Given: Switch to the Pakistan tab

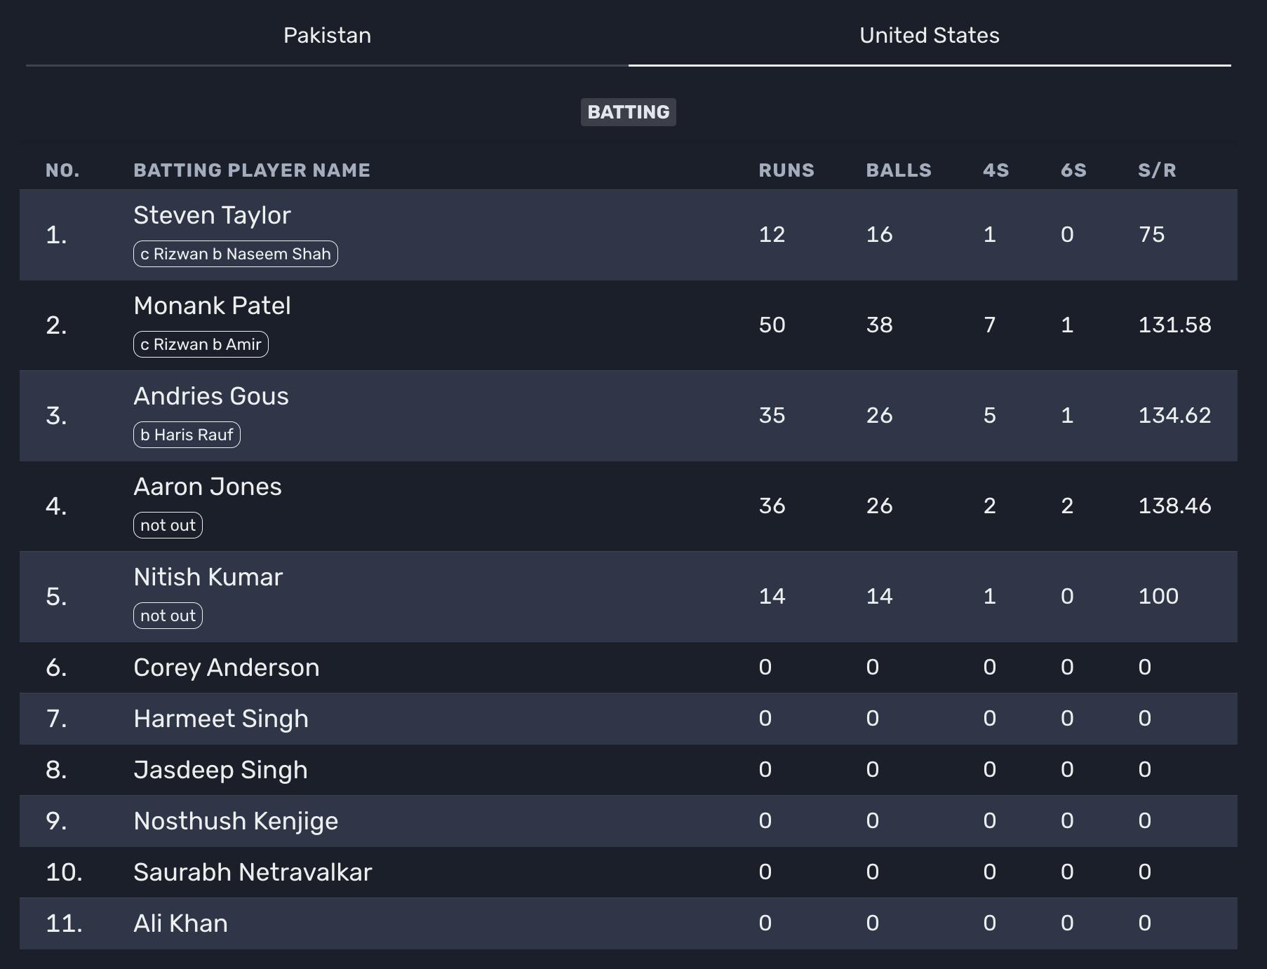Looking at the screenshot, I should tap(327, 35).
